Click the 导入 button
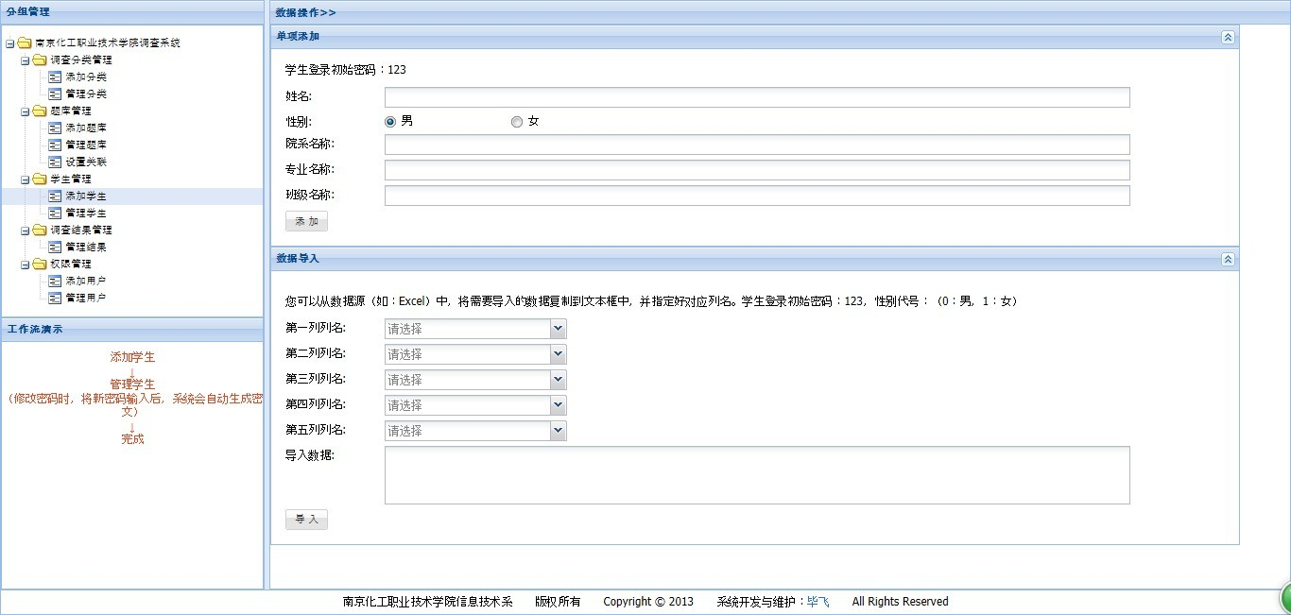The width and height of the screenshot is (1291, 615). pos(306,520)
